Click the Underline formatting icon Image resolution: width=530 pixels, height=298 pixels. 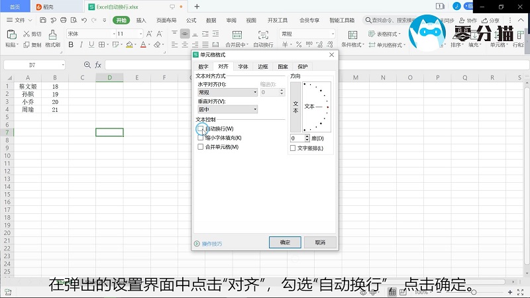91,45
